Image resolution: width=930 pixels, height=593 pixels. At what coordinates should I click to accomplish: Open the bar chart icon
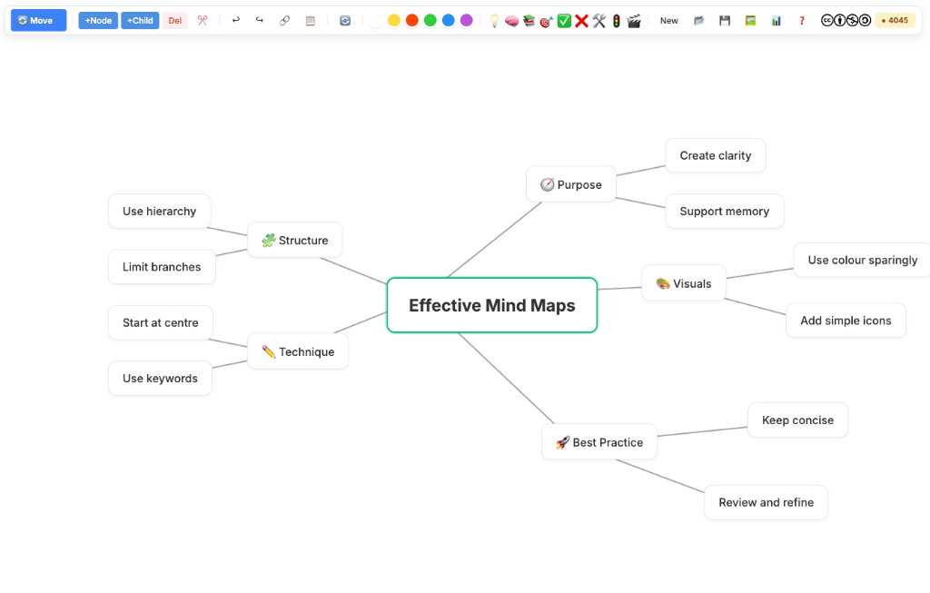(x=776, y=19)
